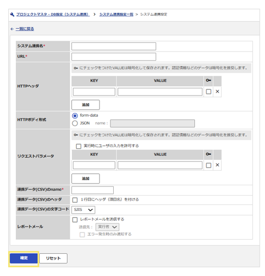265x276 pixels.
Task: Open the 送信先 実行者 dropdown
Action: (x=107, y=227)
